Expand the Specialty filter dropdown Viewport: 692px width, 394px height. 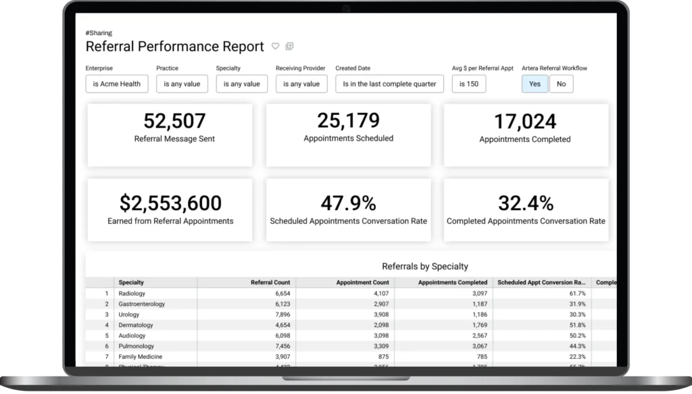[241, 84]
